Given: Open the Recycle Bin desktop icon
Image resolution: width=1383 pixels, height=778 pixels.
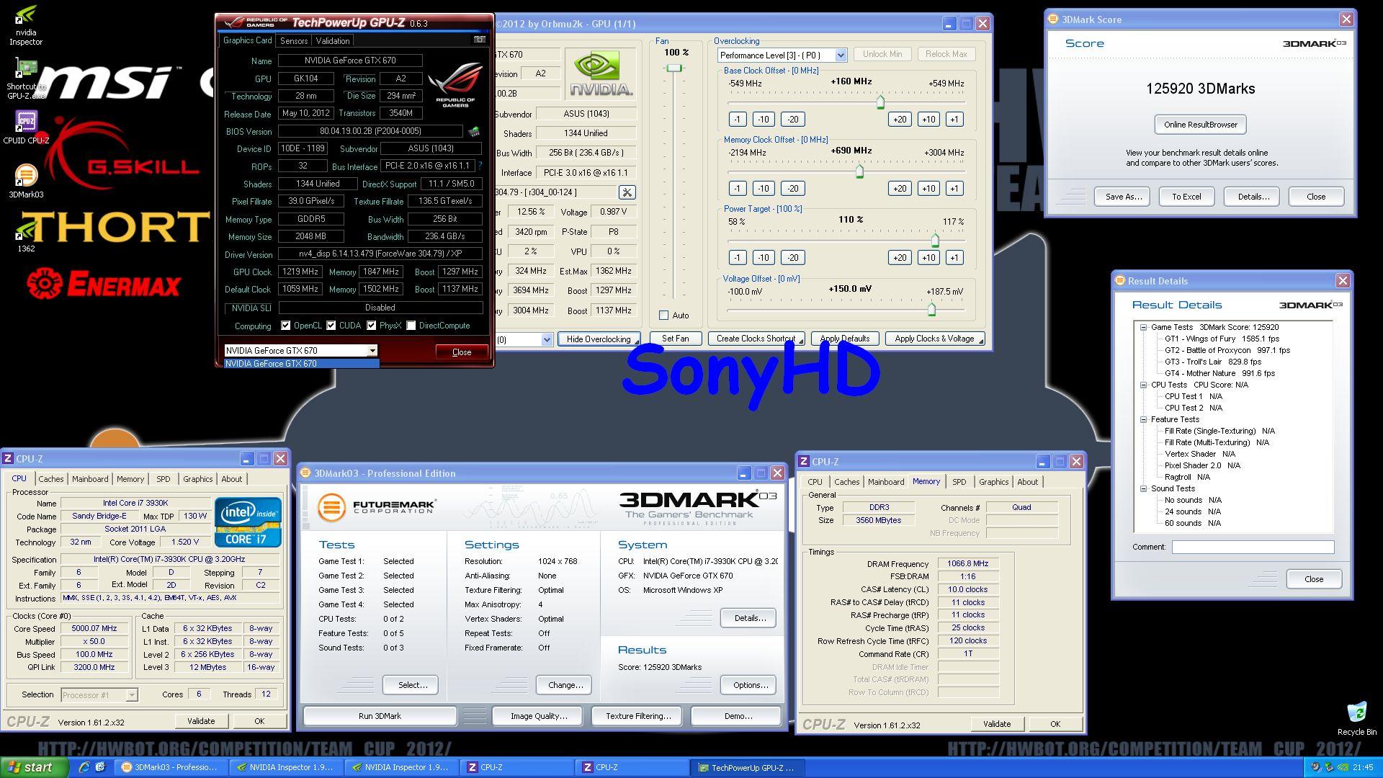Looking at the screenshot, I should 1356,717.
